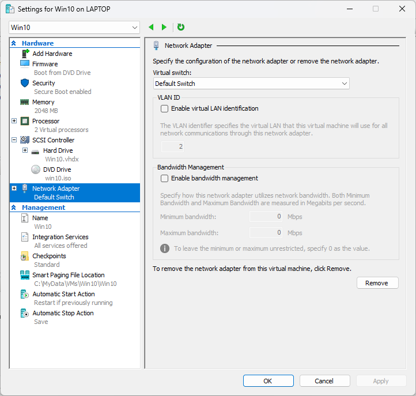Open the Virtual switch dropdown

251,84
